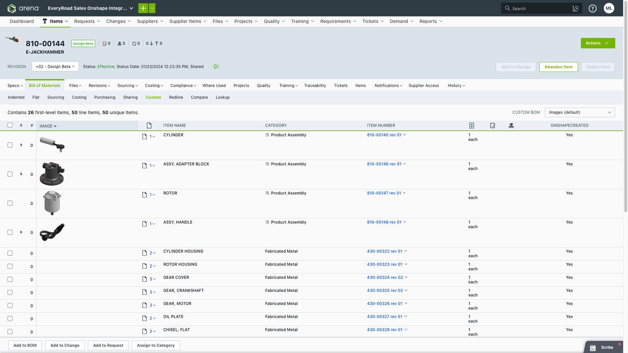Click the green plus create icon in header
Viewport: 628px width, 353px height.
143,8
